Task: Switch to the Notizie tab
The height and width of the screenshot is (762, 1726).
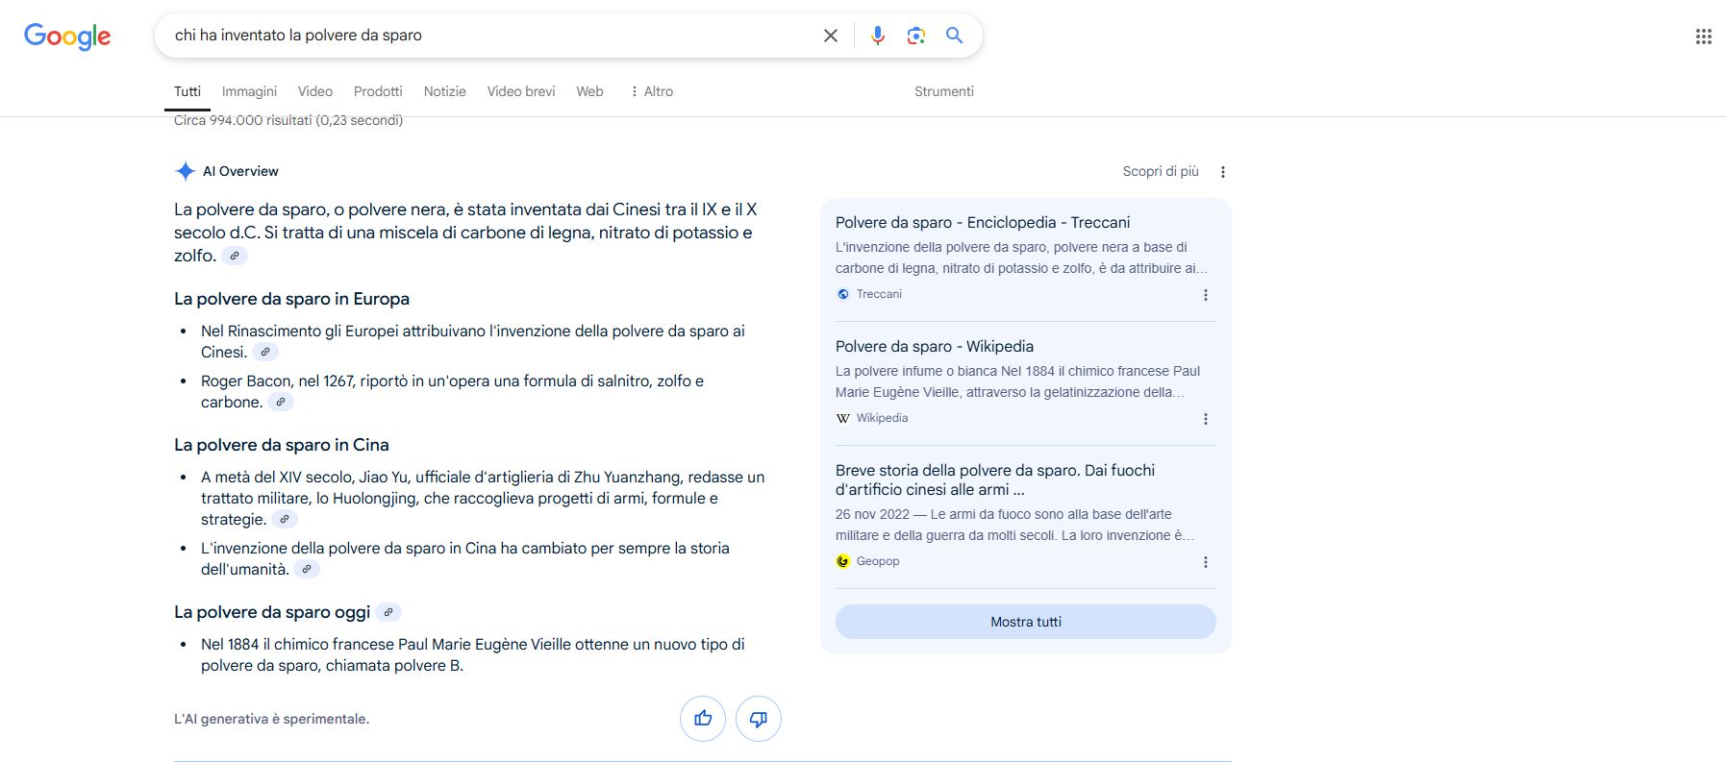Action: [x=445, y=91]
